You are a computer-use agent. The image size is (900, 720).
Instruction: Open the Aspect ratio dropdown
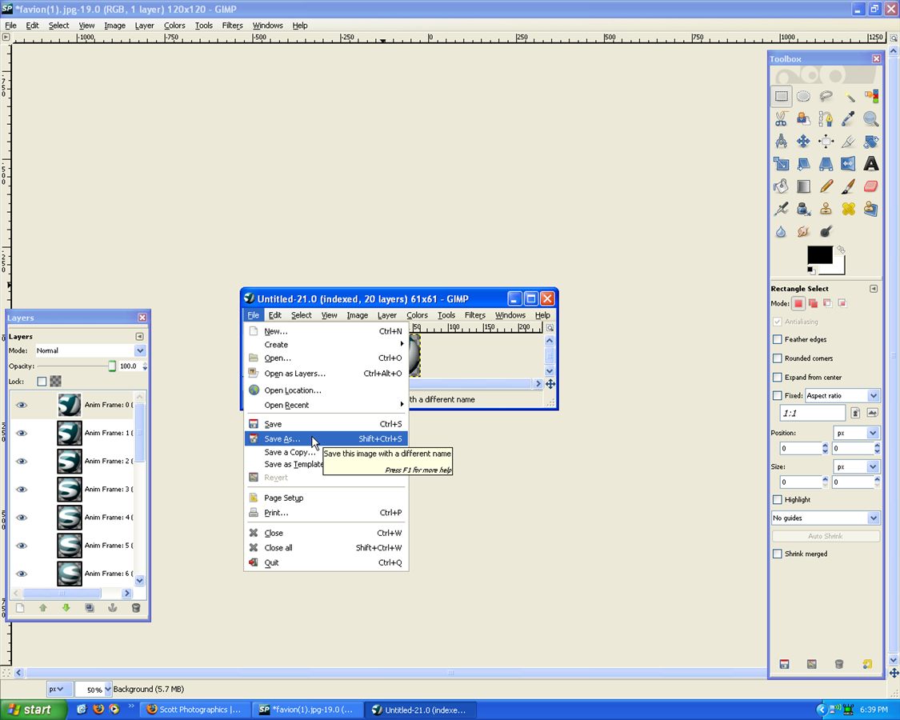pyautogui.click(x=842, y=395)
